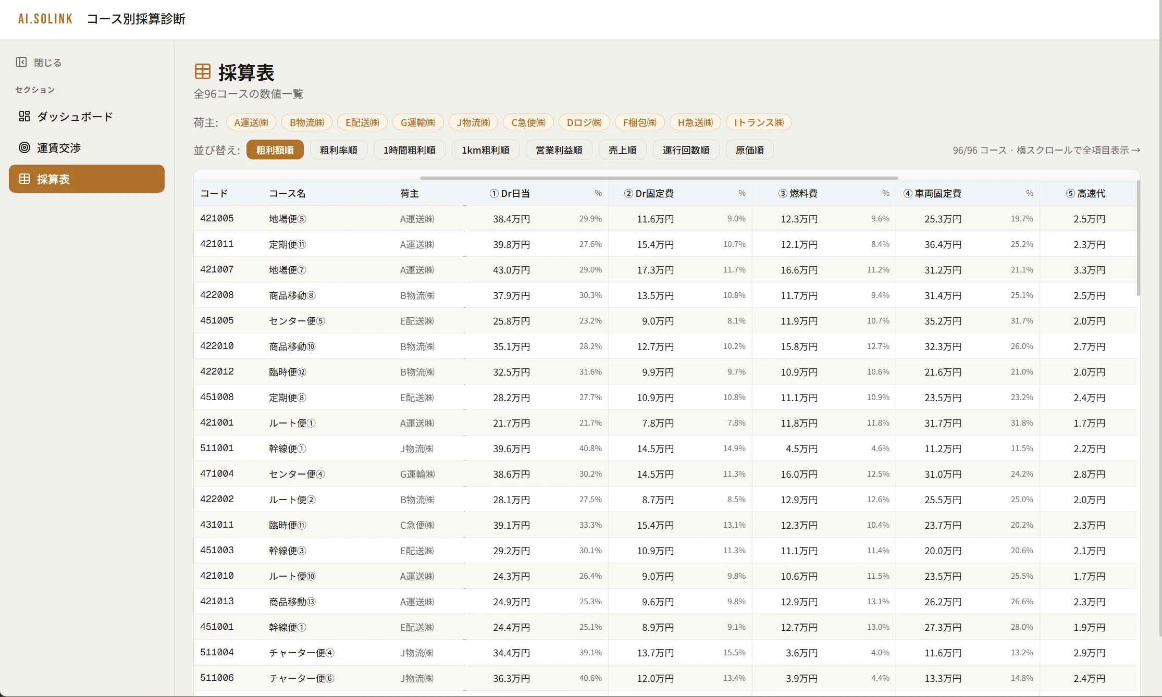The height and width of the screenshot is (697, 1162).
Task: Click course name 臨時便⑫
Action: click(x=288, y=372)
